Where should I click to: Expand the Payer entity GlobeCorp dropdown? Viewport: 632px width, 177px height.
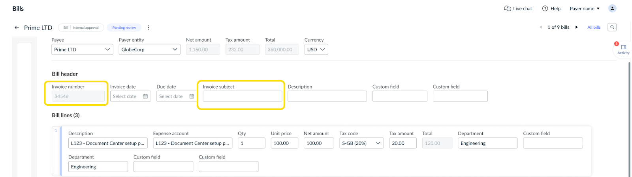(x=149, y=50)
